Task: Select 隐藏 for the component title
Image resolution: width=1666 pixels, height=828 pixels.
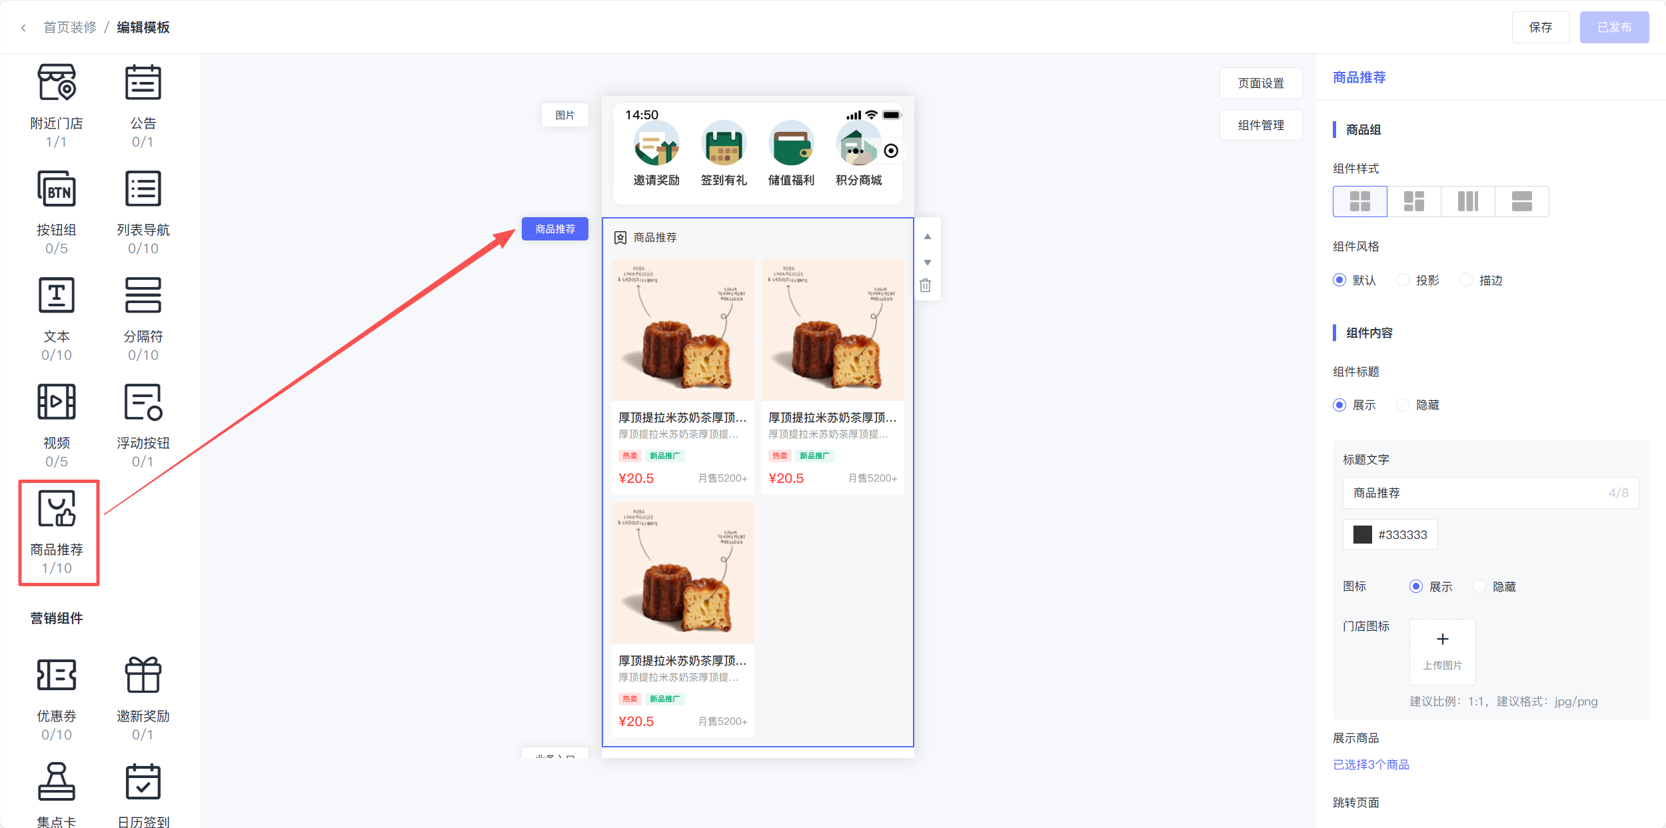Action: tap(1403, 405)
